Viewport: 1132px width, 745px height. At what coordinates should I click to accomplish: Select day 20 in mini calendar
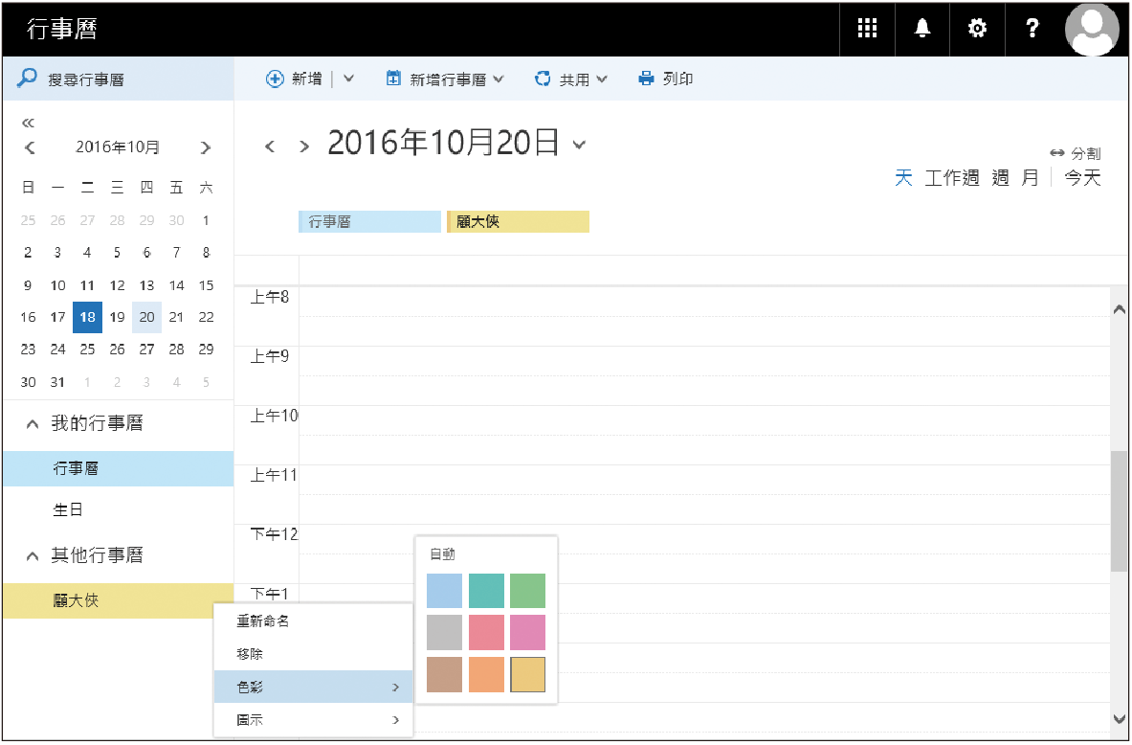(146, 317)
